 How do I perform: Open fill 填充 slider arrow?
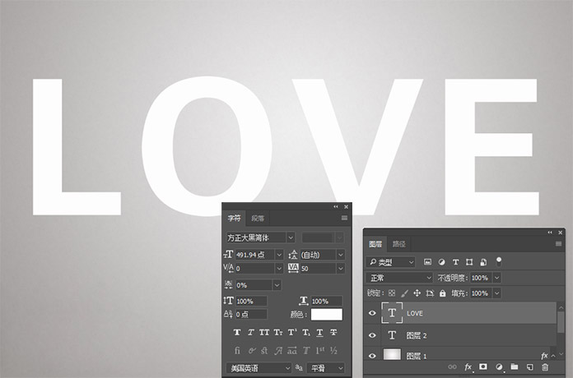tap(497, 293)
